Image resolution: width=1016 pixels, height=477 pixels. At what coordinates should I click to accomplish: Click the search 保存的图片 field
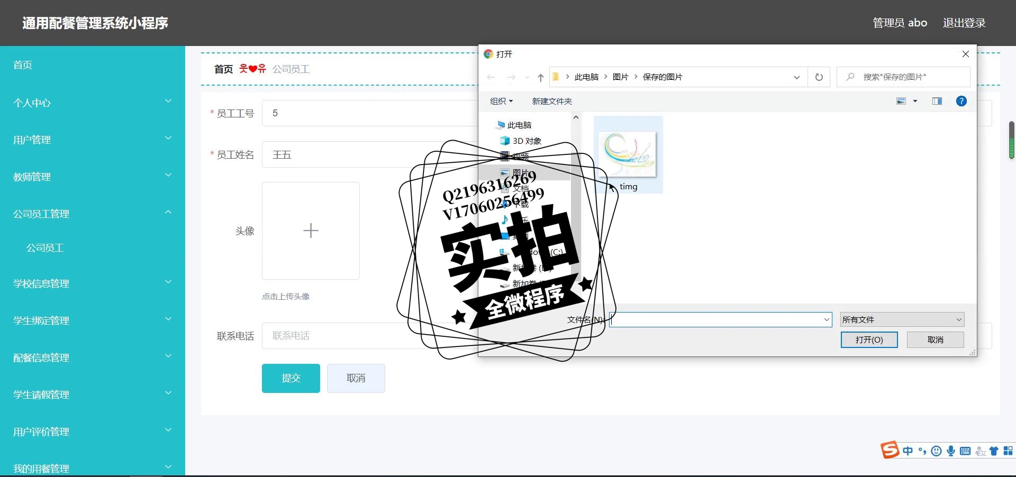(x=903, y=77)
